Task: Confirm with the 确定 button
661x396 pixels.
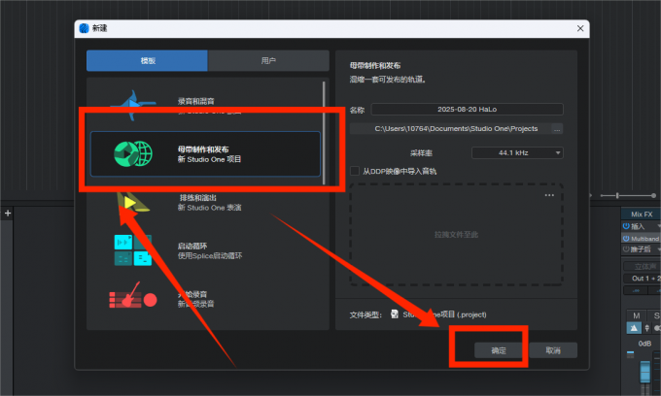Action: (x=499, y=350)
